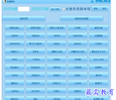Pick the EZ消耗 combo button
Image resolution: width=116 pixels, height=100 pixels.
pos(78,28)
